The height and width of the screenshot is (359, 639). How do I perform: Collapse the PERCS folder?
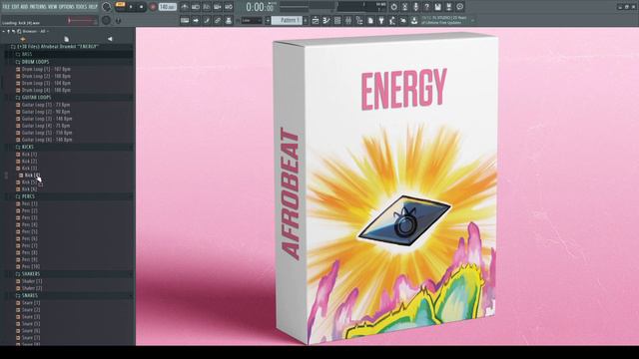tap(28, 196)
